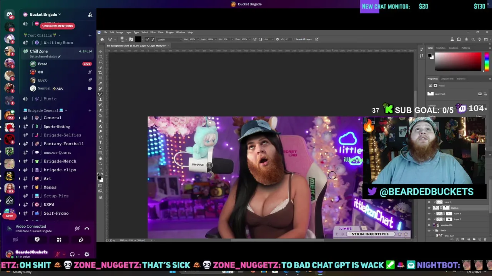Open brush preset picker dropdown arrow
Viewport: 492px width, 276px height.
pyautogui.click(x=126, y=39)
